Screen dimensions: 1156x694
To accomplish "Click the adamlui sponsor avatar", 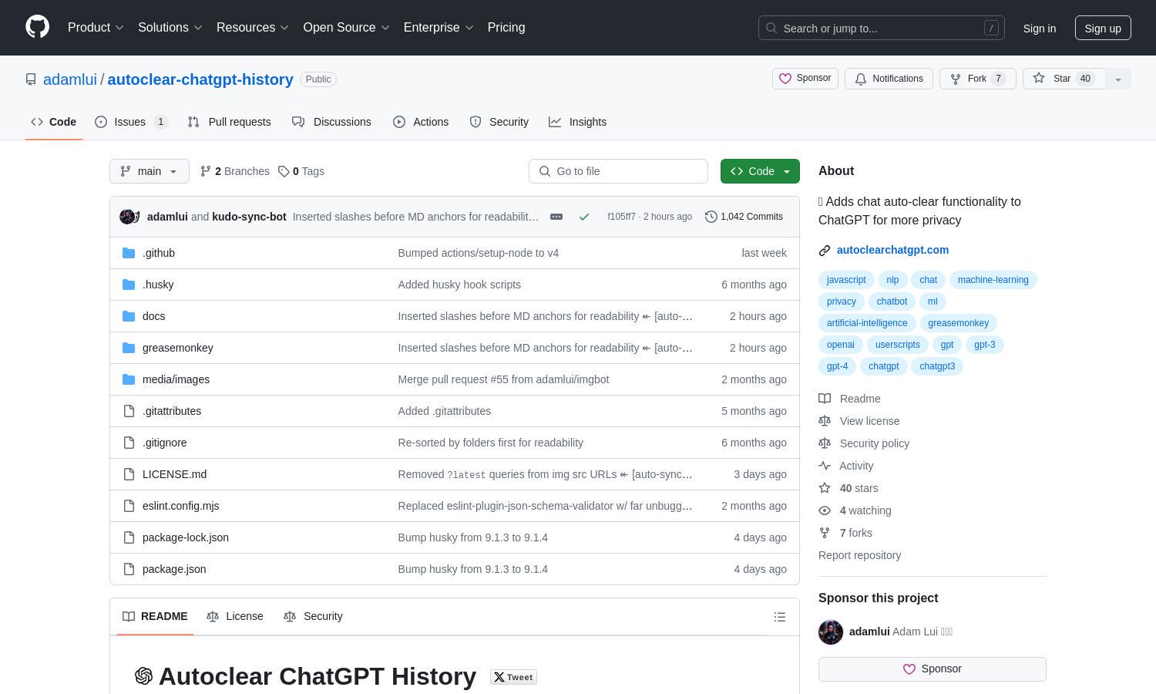I will [x=831, y=632].
